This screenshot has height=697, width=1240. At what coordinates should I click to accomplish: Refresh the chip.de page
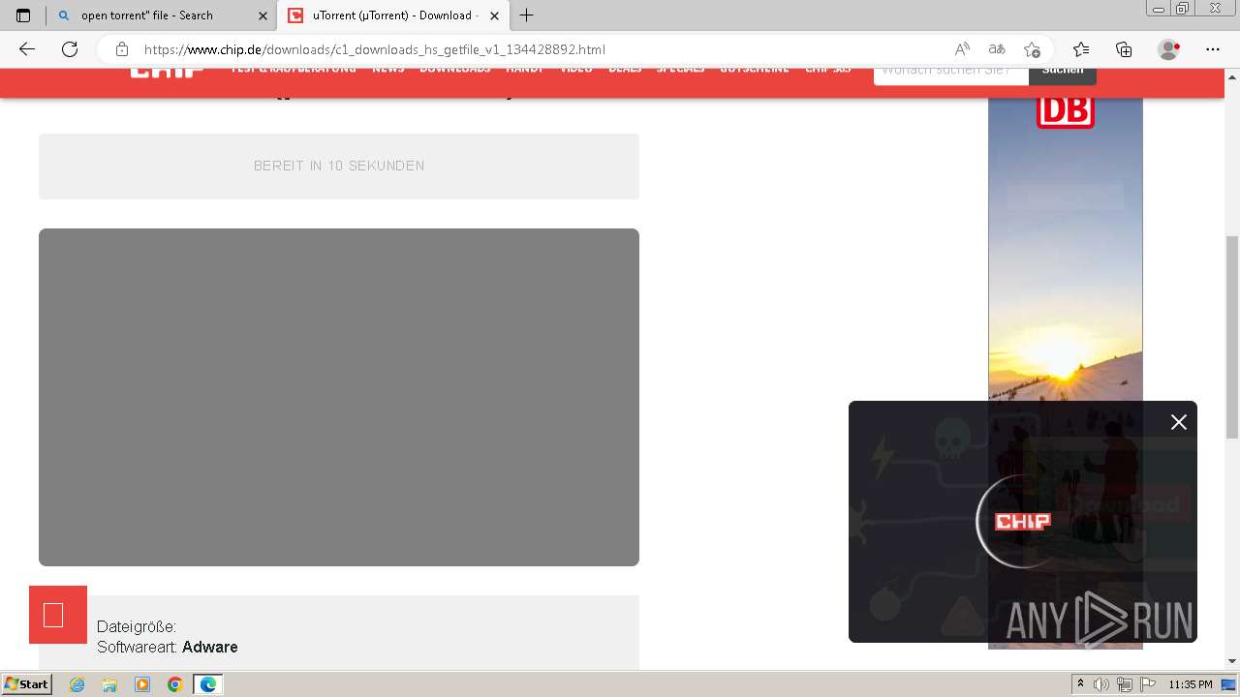coord(70,49)
